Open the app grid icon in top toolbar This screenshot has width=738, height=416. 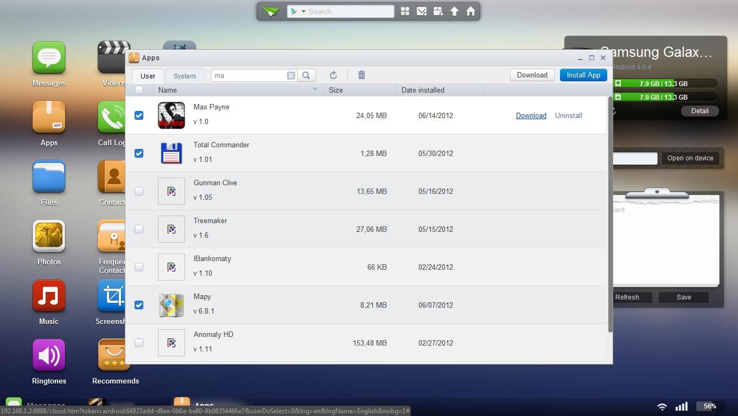(x=405, y=11)
